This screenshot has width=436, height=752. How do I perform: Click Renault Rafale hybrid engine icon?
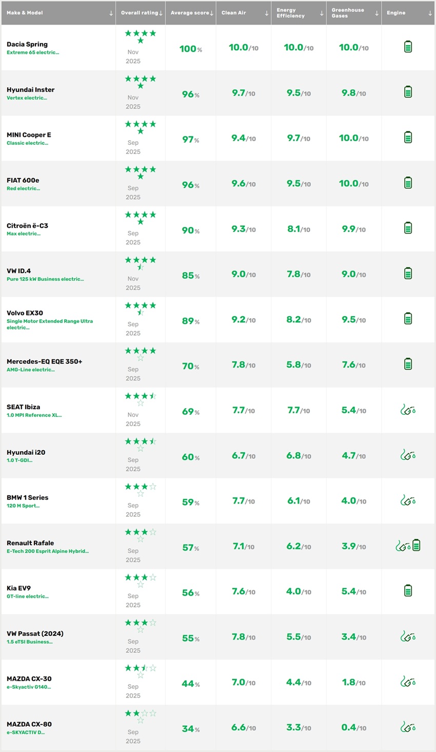[408, 546]
